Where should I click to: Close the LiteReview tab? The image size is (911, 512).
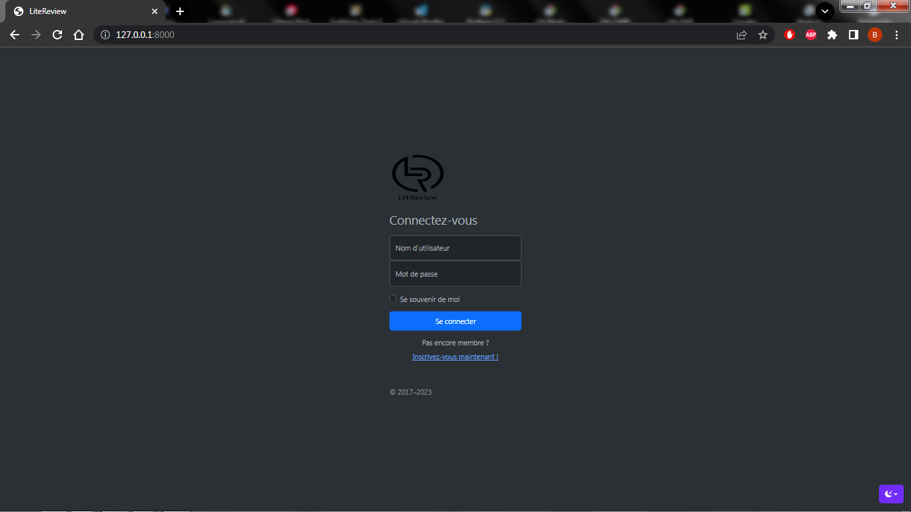(155, 11)
